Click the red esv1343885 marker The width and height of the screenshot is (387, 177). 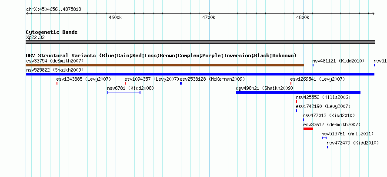(57, 83)
